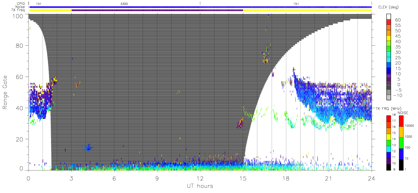Click the red NOISE swatch above 10000
Screen dimensions: 418x193
tap(401, 121)
